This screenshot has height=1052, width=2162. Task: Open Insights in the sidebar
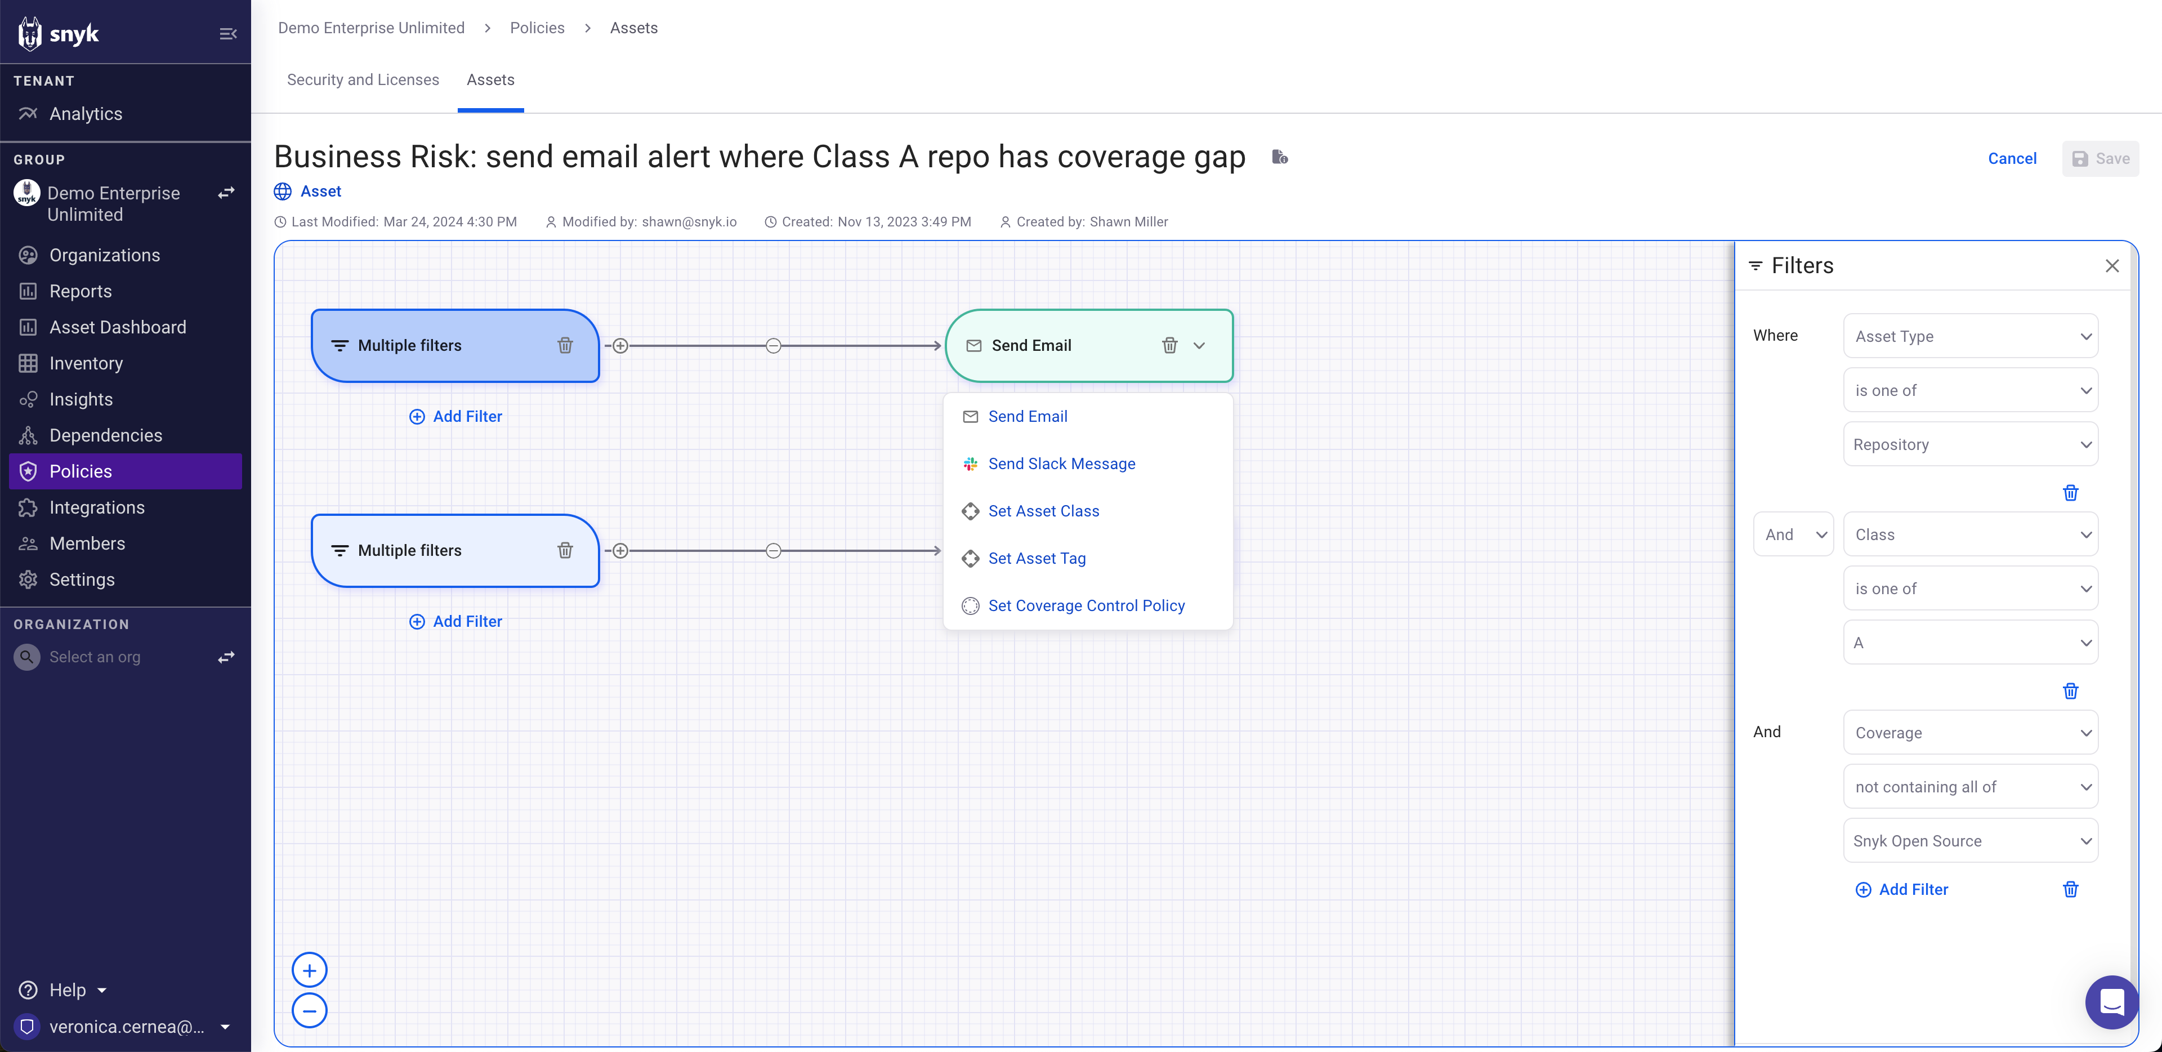[81, 399]
